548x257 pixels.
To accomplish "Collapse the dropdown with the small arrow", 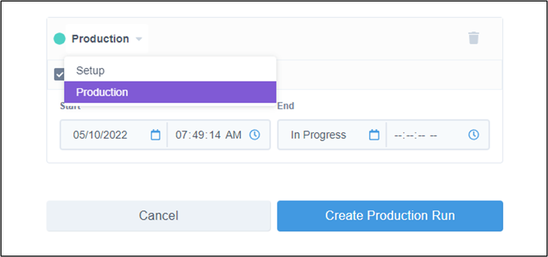I will pyautogui.click(x=139, y=39).
